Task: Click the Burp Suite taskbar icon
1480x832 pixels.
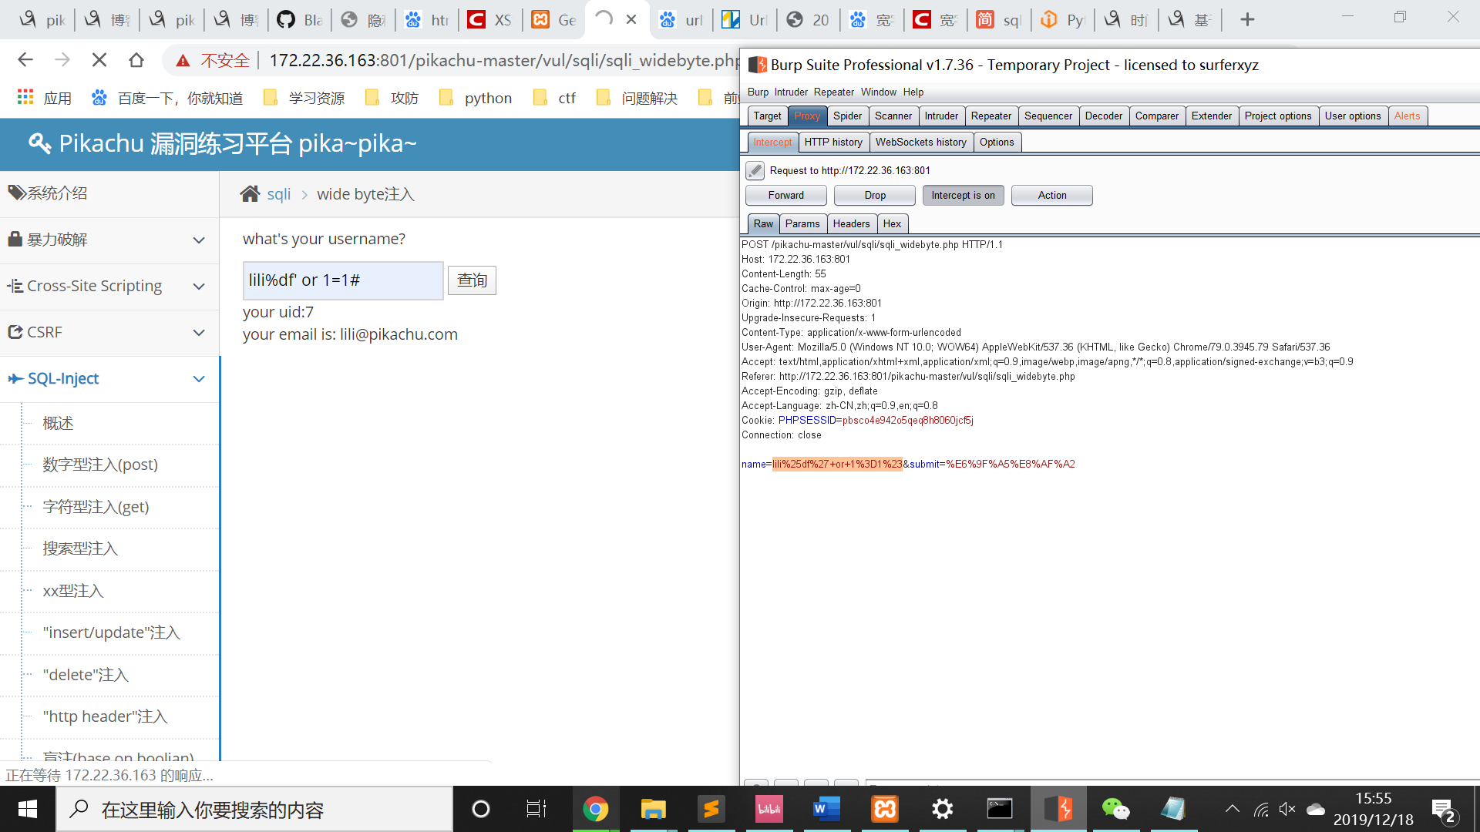Action: (x=1058, y=809)
